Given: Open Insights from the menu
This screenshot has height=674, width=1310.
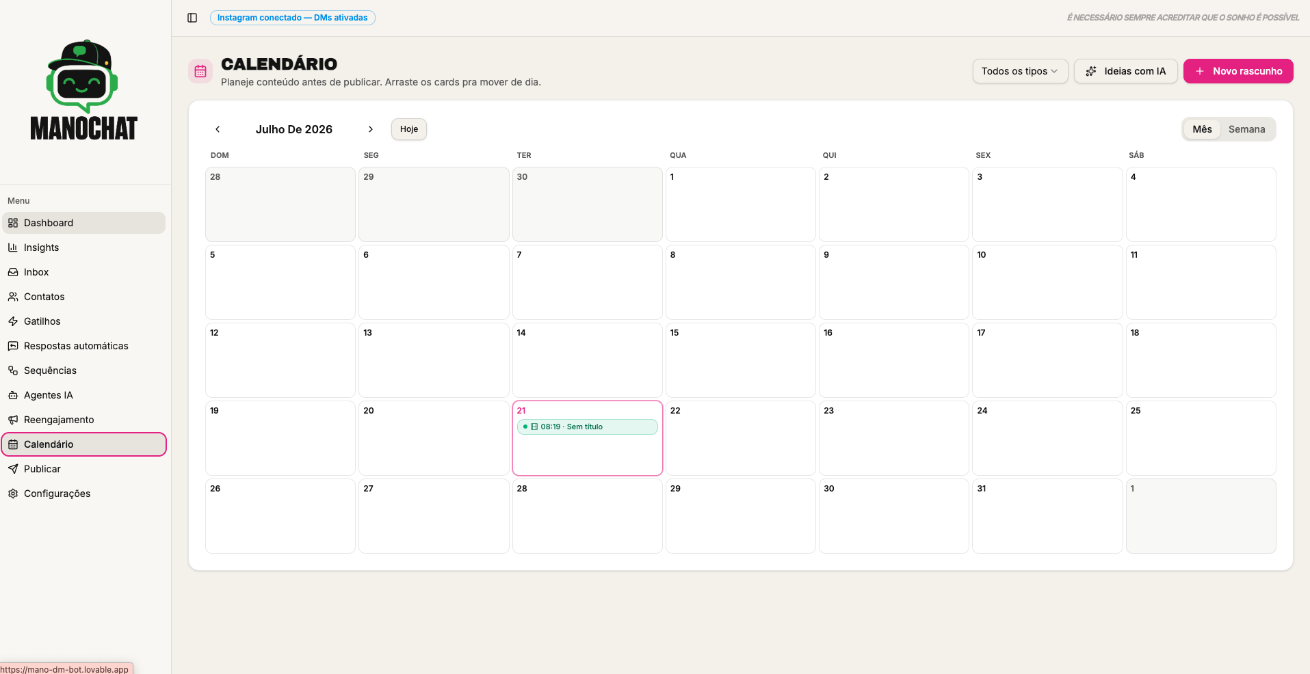Looking at the screenshot, I should (83, 247).
